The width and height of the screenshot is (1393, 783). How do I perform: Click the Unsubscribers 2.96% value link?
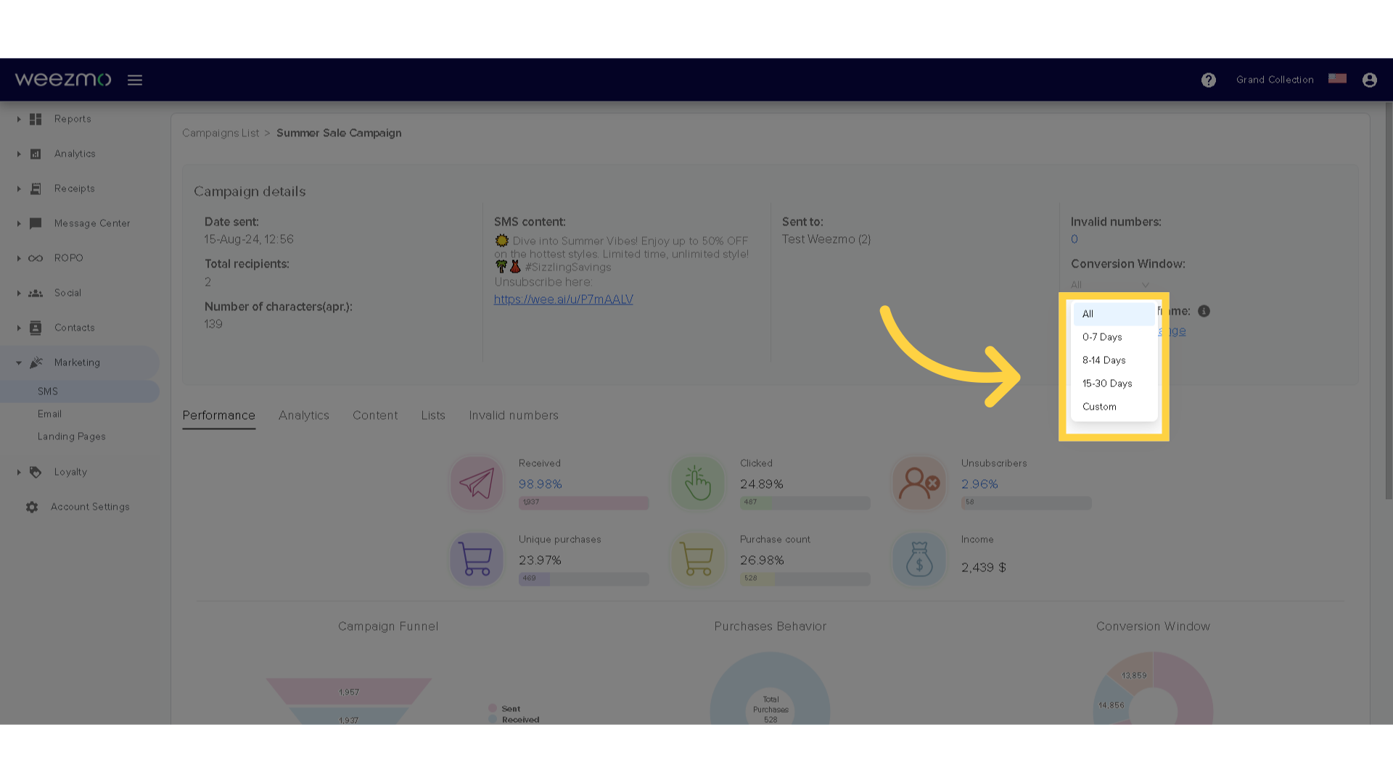[x=979, y=484]
